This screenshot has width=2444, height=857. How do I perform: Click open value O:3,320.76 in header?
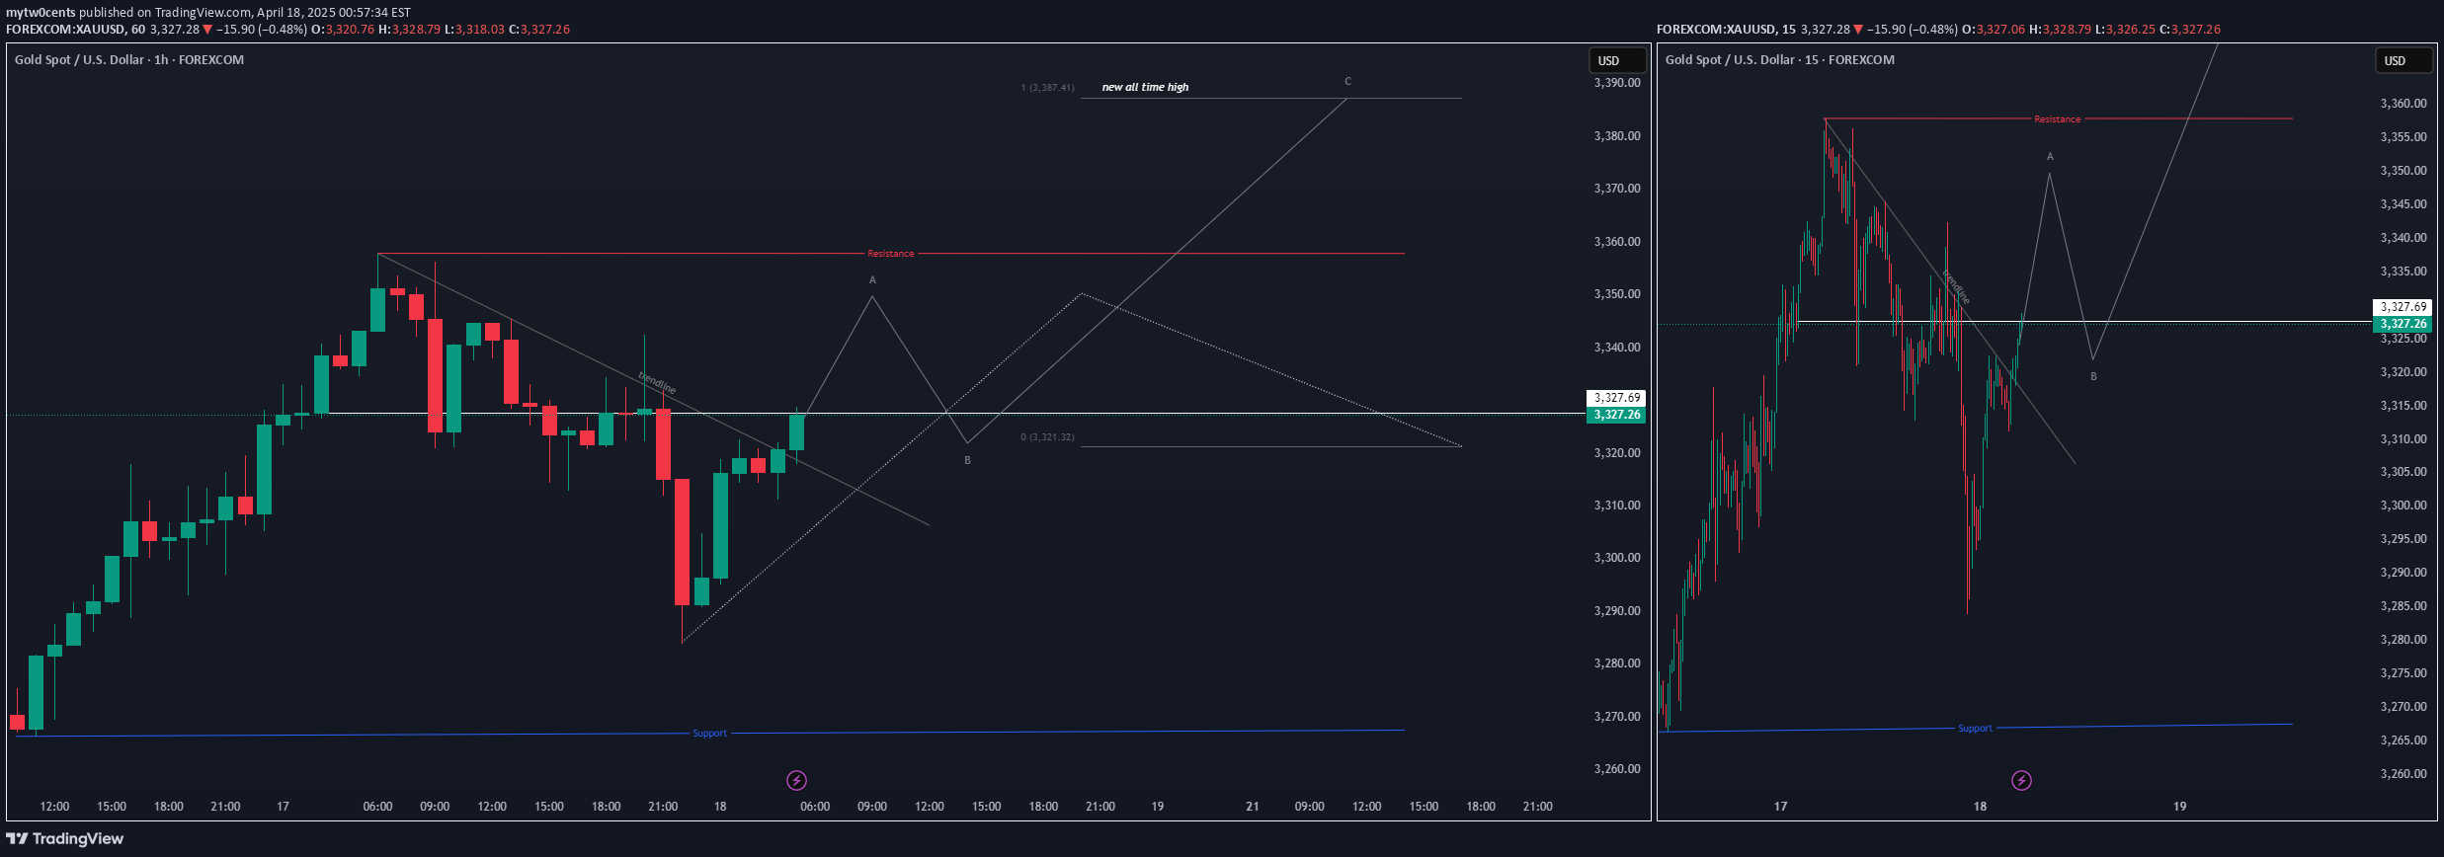click(343, 30)
